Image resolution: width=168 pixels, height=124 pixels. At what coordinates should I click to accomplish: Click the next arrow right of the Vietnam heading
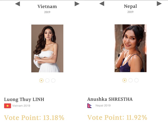coord(77,4)
